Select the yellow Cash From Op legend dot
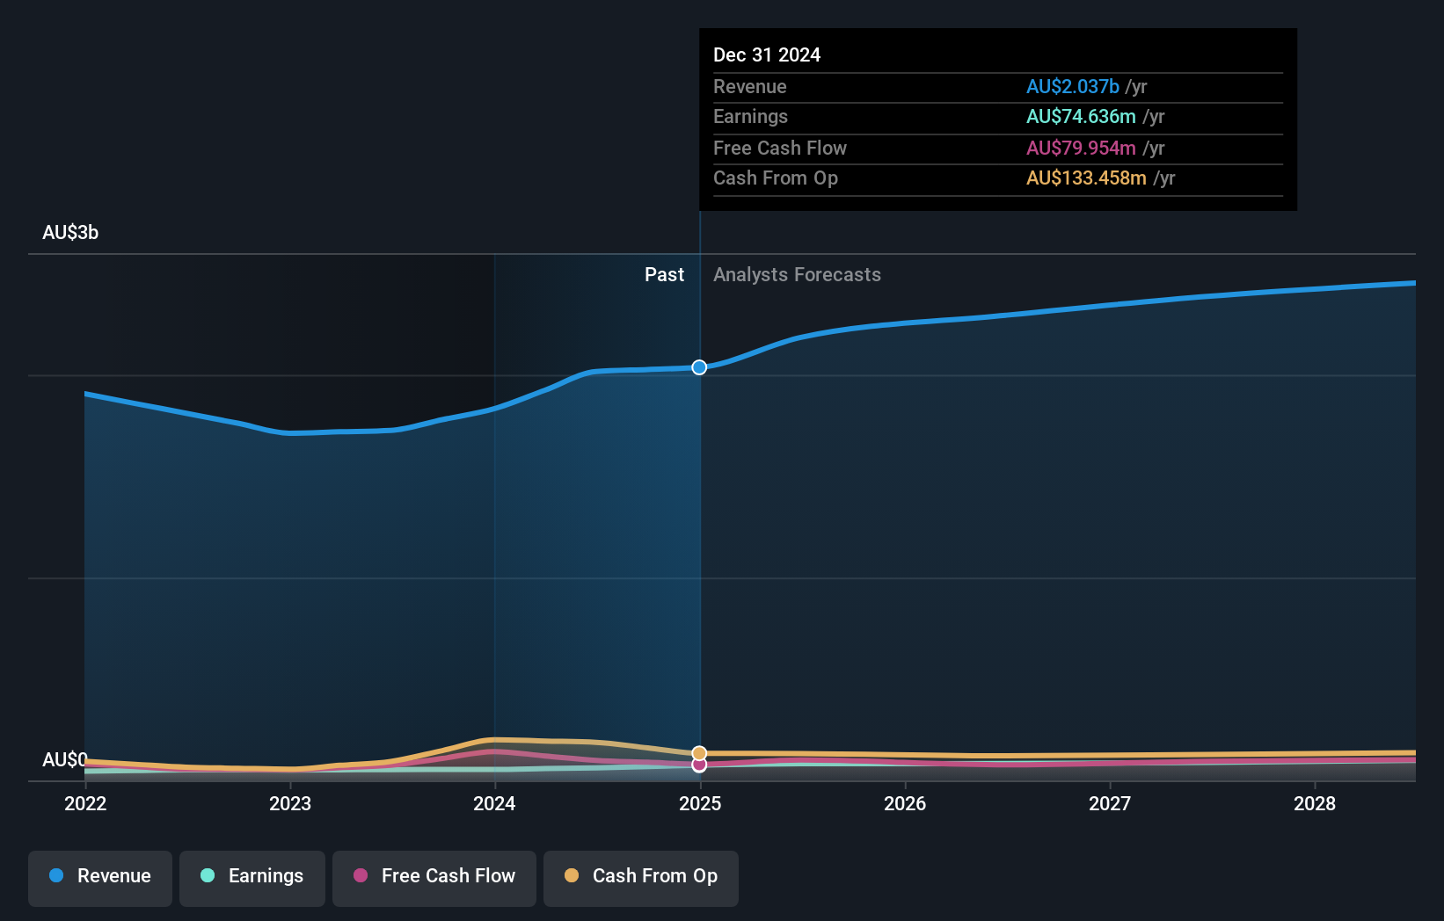This screenshot has height=921, width=1444. point(572,876)
